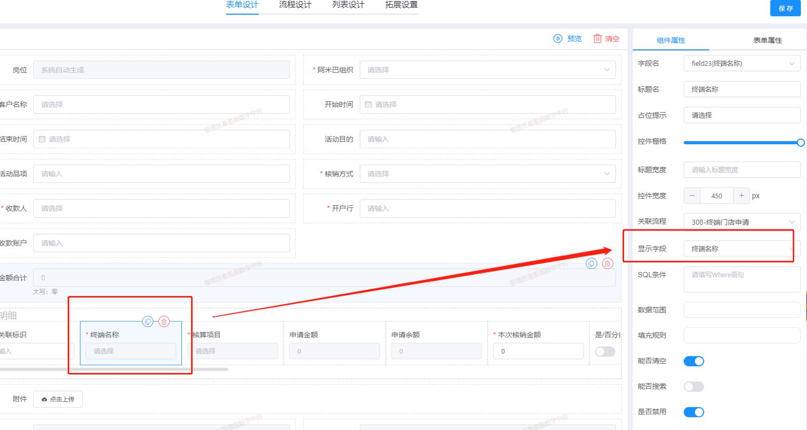Viewport: 807px width, 430px height.
Task: Disable the 能否清空 toggle
Action: 693,361
